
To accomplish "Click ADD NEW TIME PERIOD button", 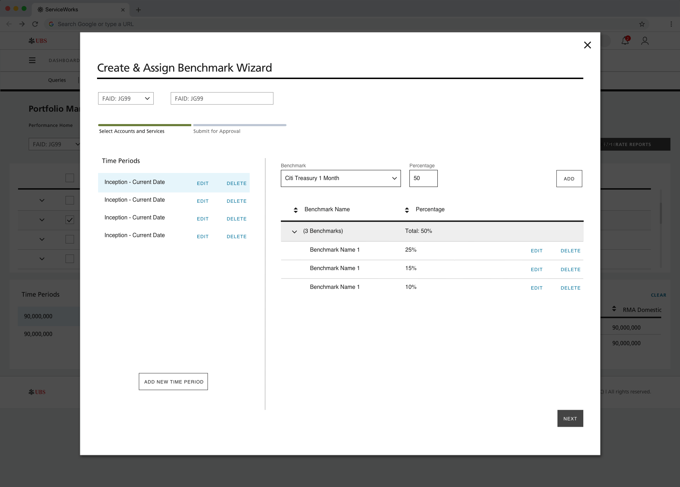I will (x=173, y=382).
